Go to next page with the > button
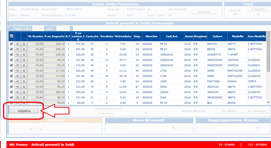Viewport: 271px width, 148px height. (35, 28)
